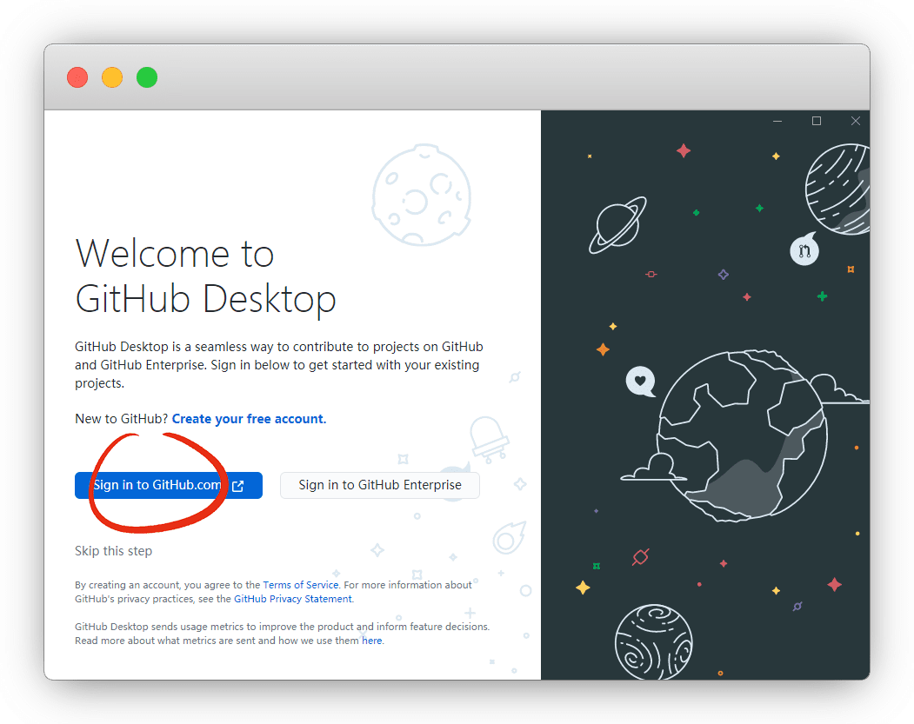Click the Welcome to GitHub Desktop heading

tap(205, 276)
